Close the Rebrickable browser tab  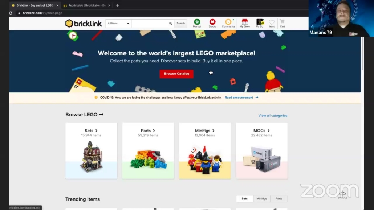pyautogui.click(x=109, y=5)
